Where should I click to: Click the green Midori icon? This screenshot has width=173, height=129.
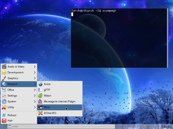pos(40,96)
